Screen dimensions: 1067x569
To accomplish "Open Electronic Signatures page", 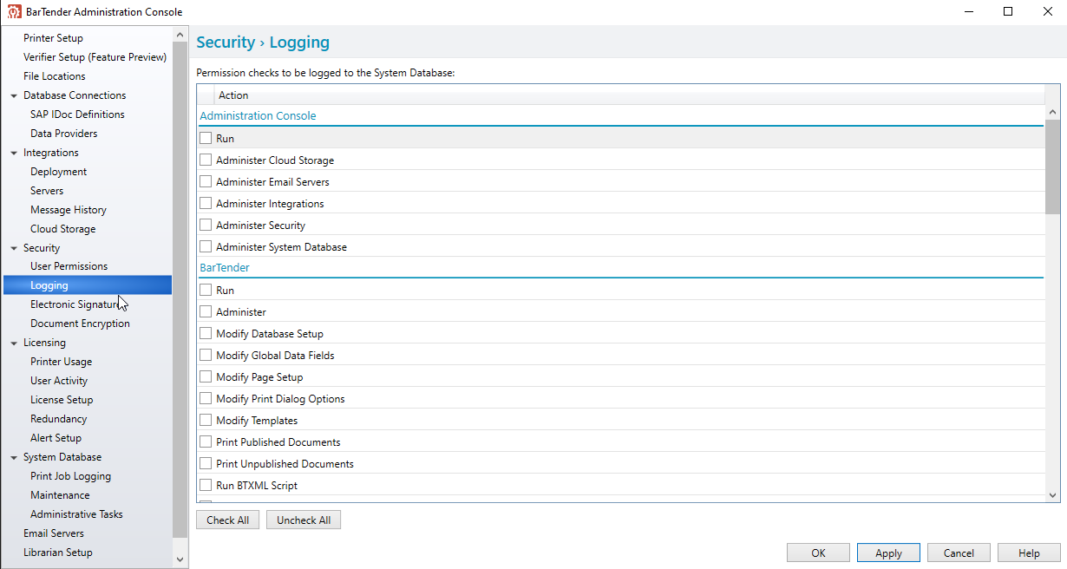I will [x=75, y=304].
